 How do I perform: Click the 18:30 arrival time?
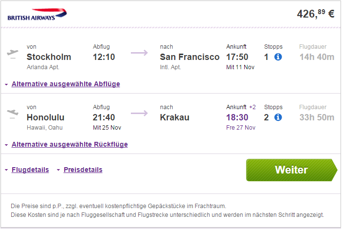pyautogui.click(x=237, y=117)
